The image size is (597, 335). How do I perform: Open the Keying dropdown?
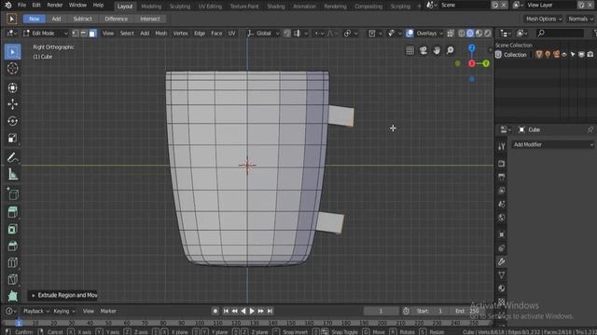tap(64, 311)
